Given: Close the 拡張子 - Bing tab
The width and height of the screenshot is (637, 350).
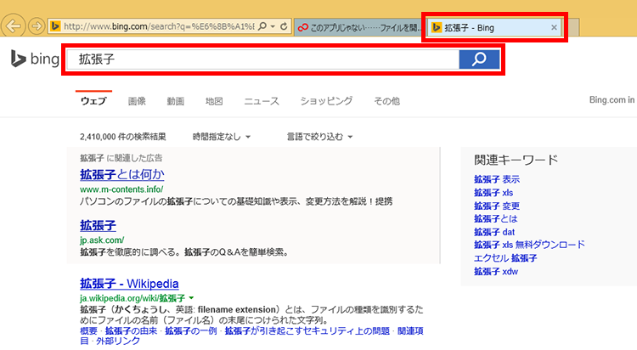Looking at the screenshot, I should [555, 27].
